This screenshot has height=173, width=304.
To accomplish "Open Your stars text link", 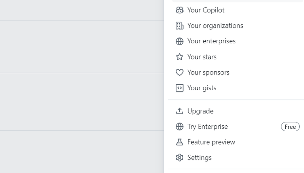I will 202,57.
